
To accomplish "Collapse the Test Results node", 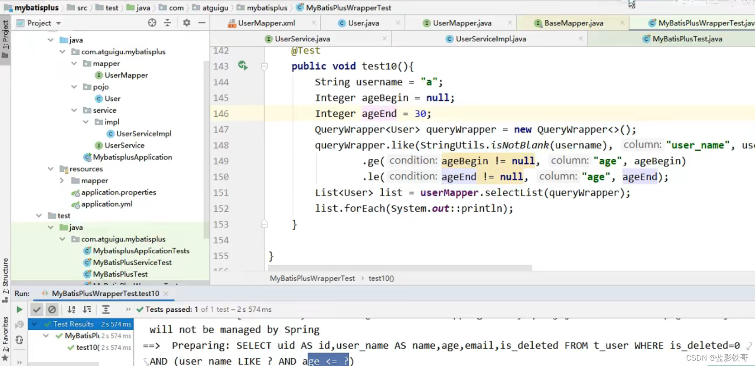I will (34, 324).
